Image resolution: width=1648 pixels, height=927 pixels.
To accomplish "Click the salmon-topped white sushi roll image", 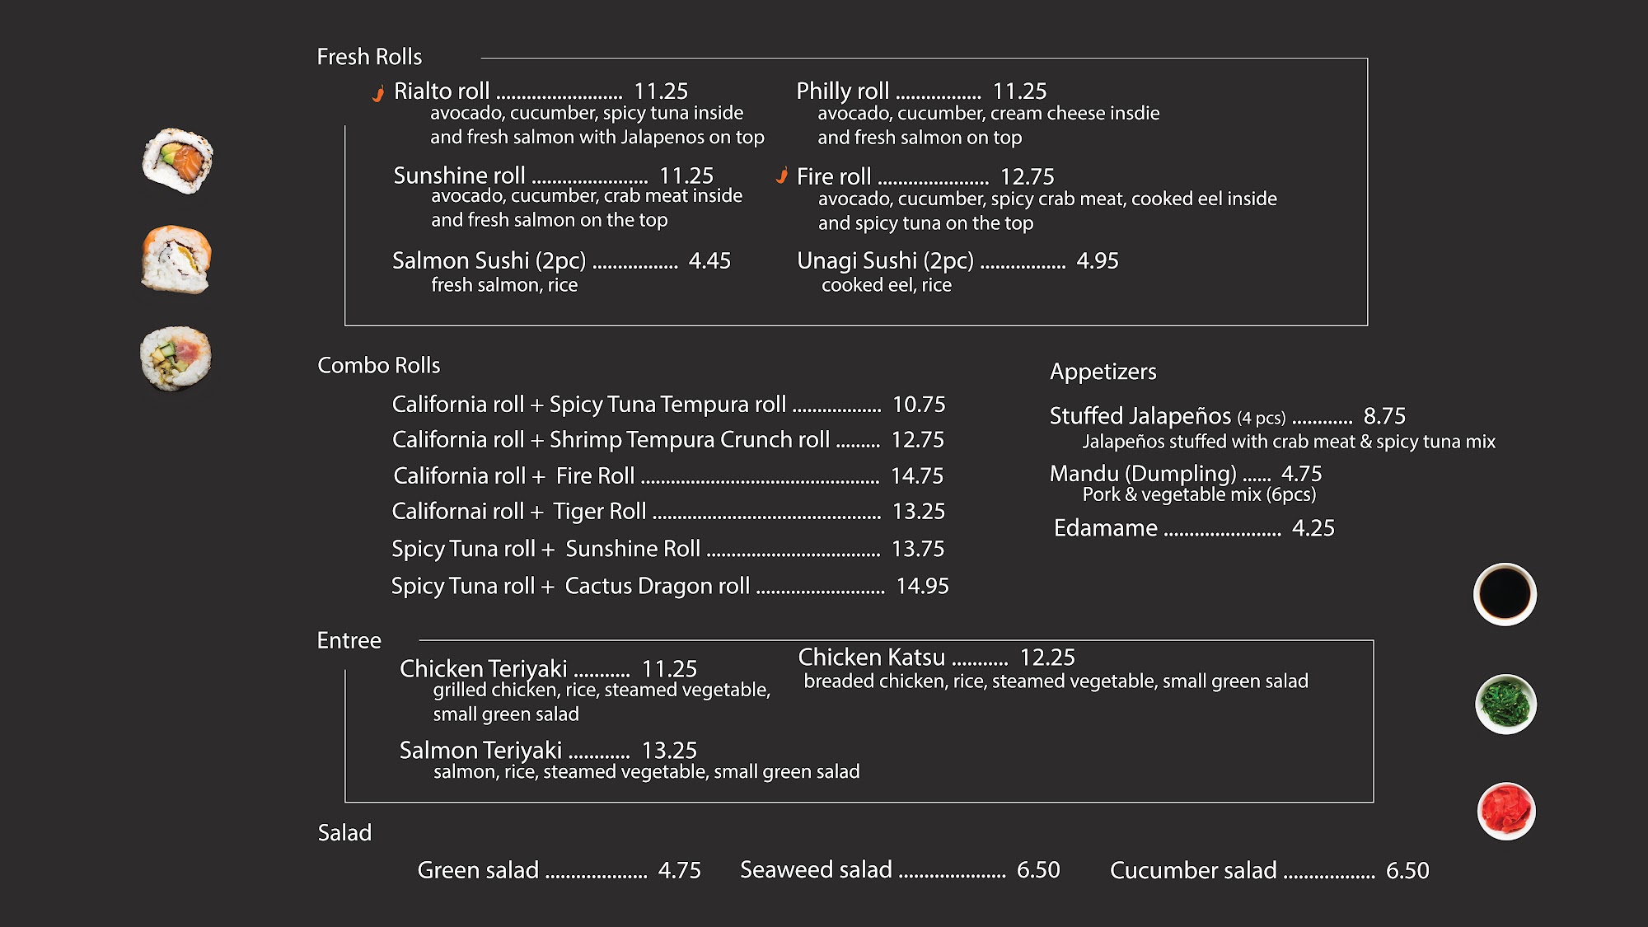I will coord(177,161).
